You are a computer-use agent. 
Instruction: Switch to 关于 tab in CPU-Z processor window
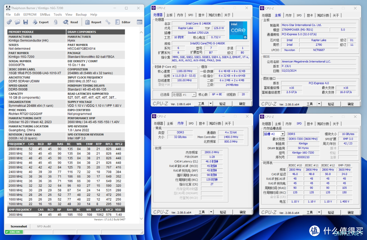(x=227, y=15)
